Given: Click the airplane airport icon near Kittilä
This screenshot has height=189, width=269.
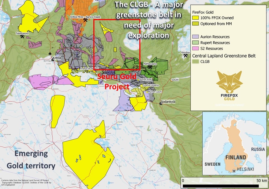Looking at the screenshot, I should click(50, 54).
